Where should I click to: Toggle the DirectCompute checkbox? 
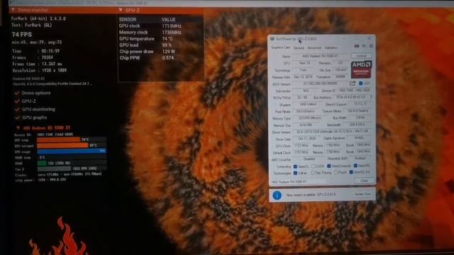pyautogui.click(x=328, y=166)
